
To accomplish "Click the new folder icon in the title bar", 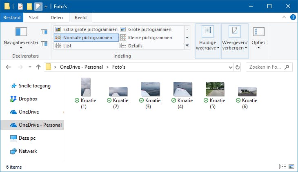I will tap(29, 6).
